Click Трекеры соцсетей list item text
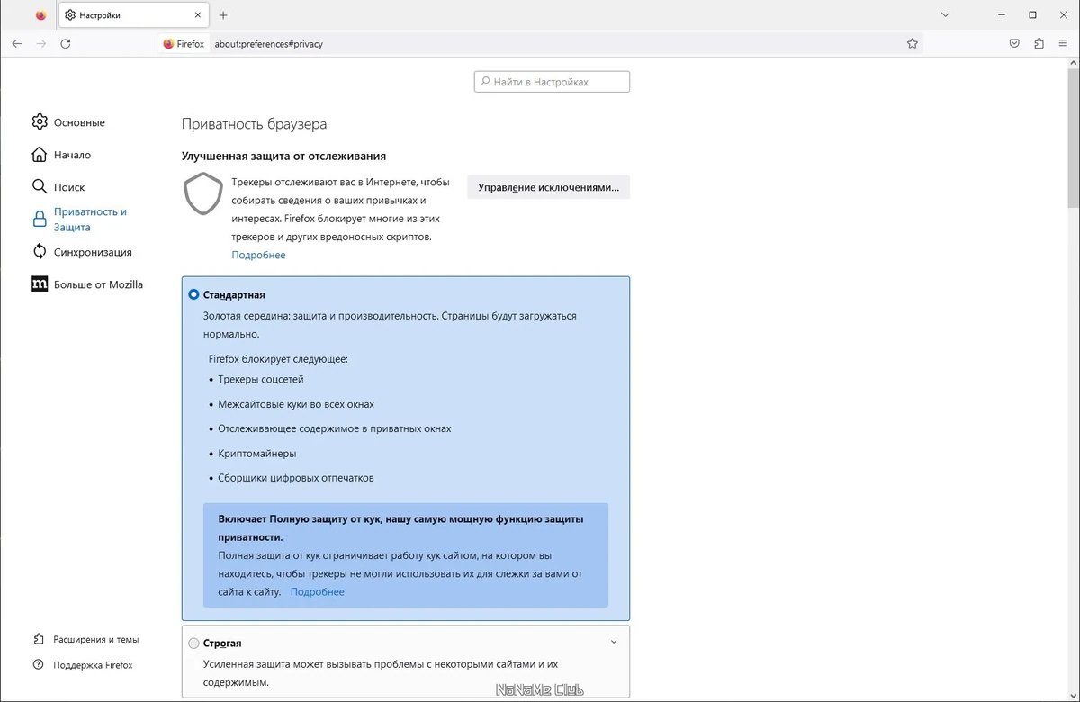1080x702 pixels. click(x=261, y=379)
